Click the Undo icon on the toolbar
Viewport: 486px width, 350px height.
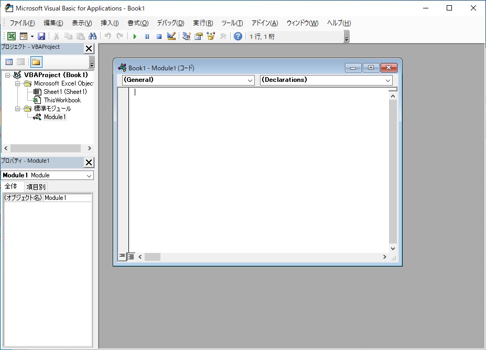pos(107,36)
